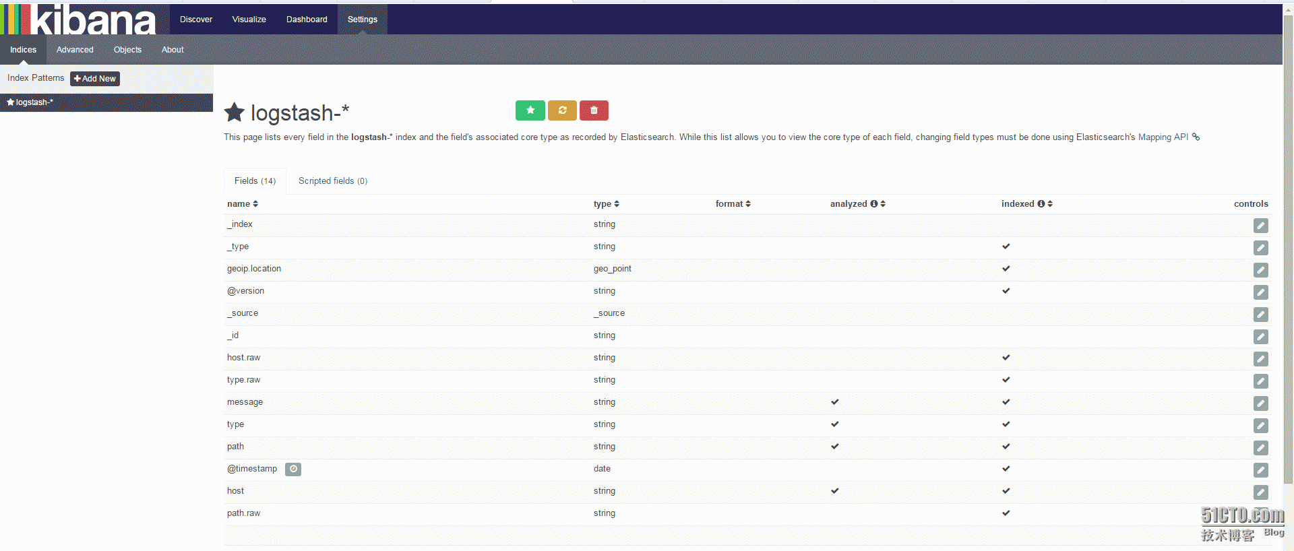The image size is (1294, 551).
Task: Click the geoip.location field name
Action: 254,269
